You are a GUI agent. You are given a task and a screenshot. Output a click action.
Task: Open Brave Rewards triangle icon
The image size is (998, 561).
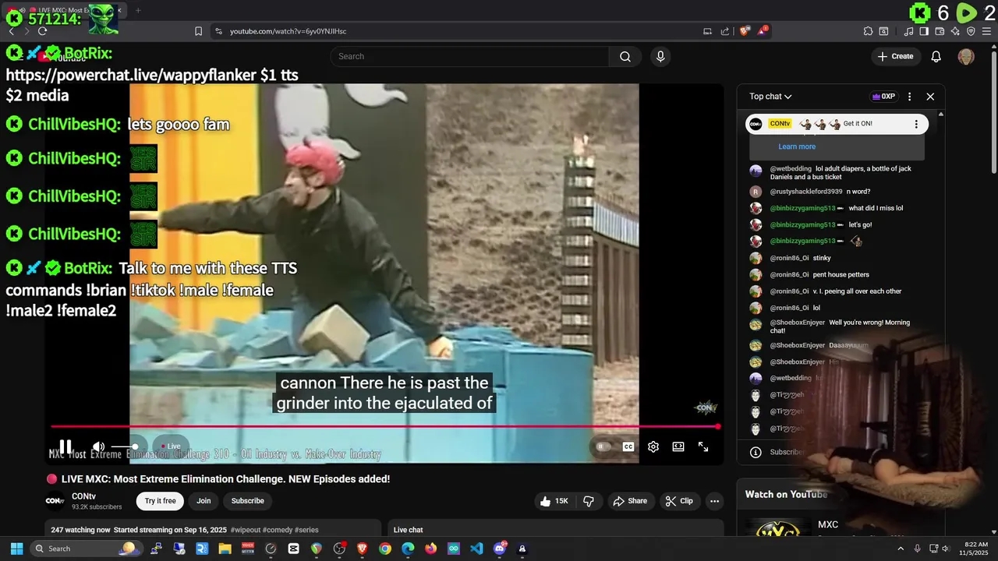click(763, 31)
